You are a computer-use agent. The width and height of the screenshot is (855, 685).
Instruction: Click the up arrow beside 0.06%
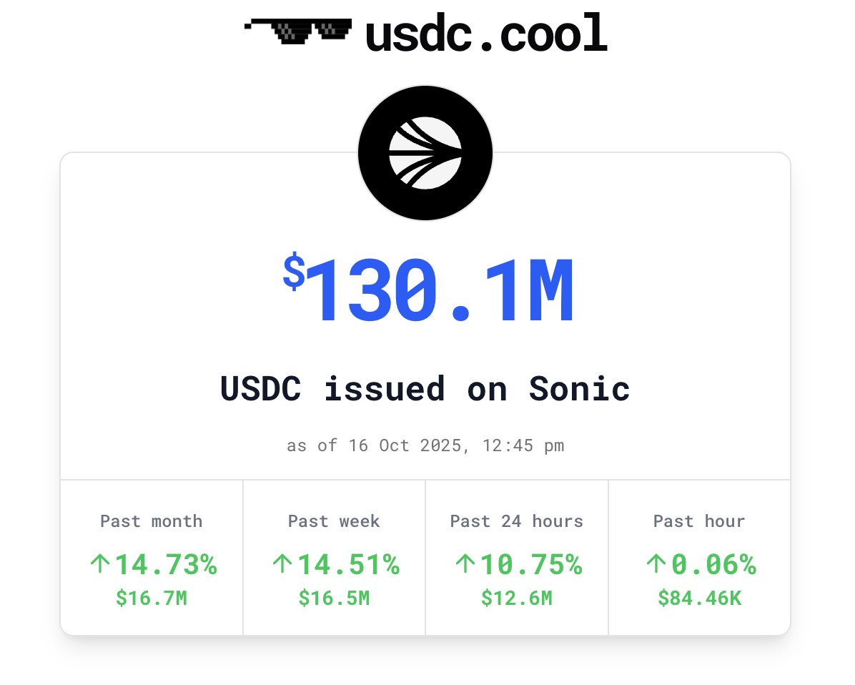coord(656,565)
